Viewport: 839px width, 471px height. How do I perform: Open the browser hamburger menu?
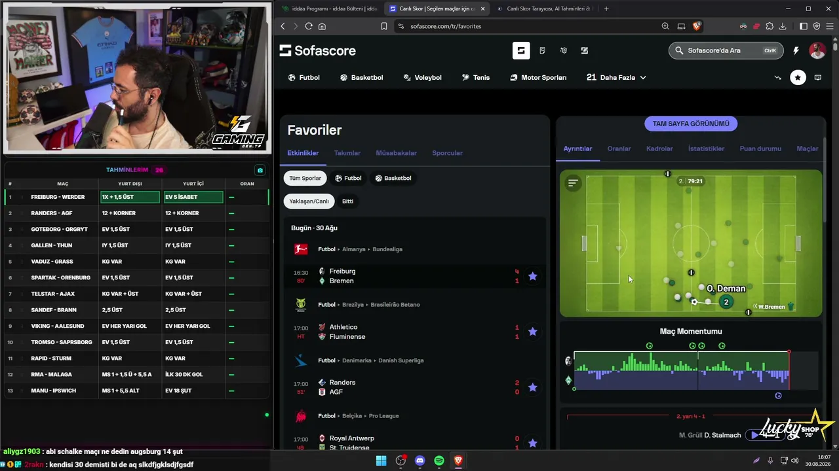829,26
